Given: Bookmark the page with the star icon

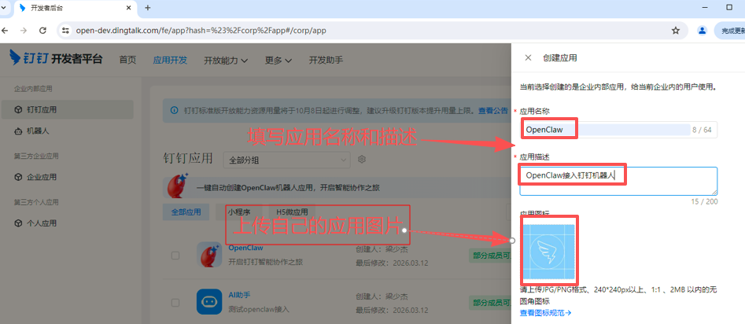Looking at the screenshot, I should 675,31.
